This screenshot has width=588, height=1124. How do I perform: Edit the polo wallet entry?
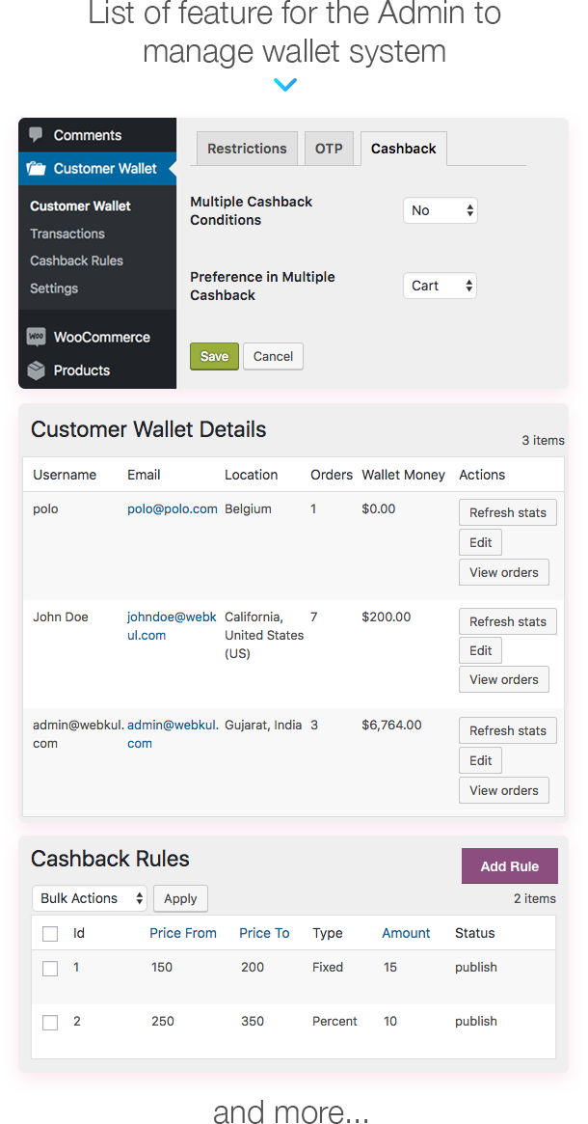tap(481, 542)
